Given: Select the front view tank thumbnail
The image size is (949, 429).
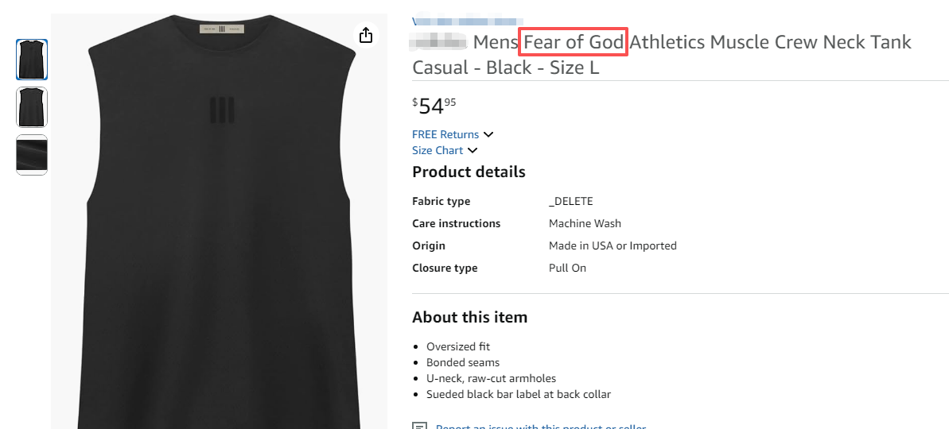Looking at the screenshot, I should tap(32, 60).
